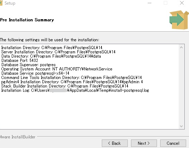This screenshot has width=189, height=148.
Task: Click the Installation Log path line
Action: (x=75, y=90)
